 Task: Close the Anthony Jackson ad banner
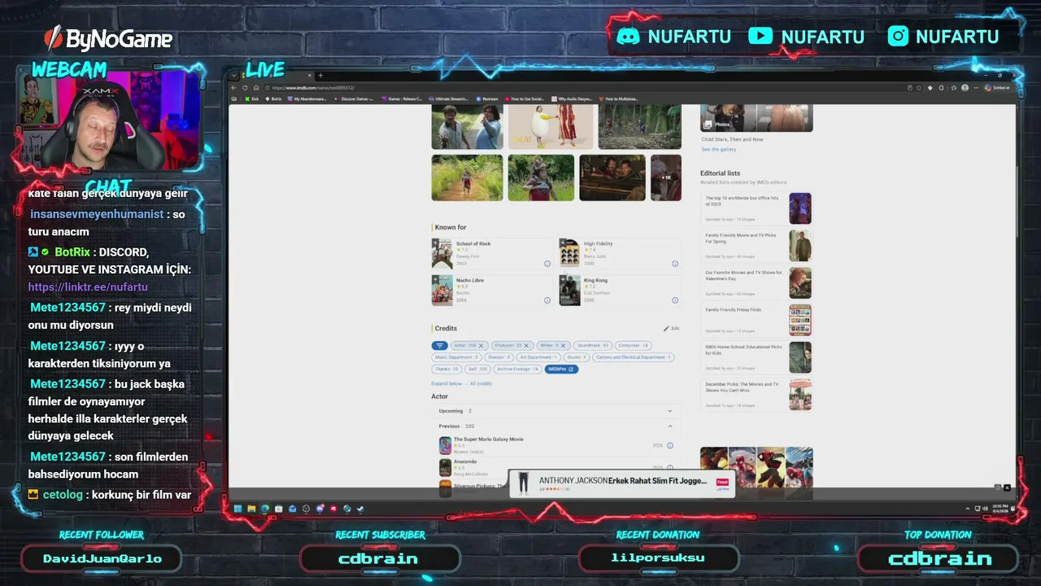(1007, 488)
